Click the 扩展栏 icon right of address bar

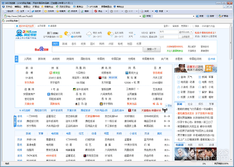pos(223,17)
